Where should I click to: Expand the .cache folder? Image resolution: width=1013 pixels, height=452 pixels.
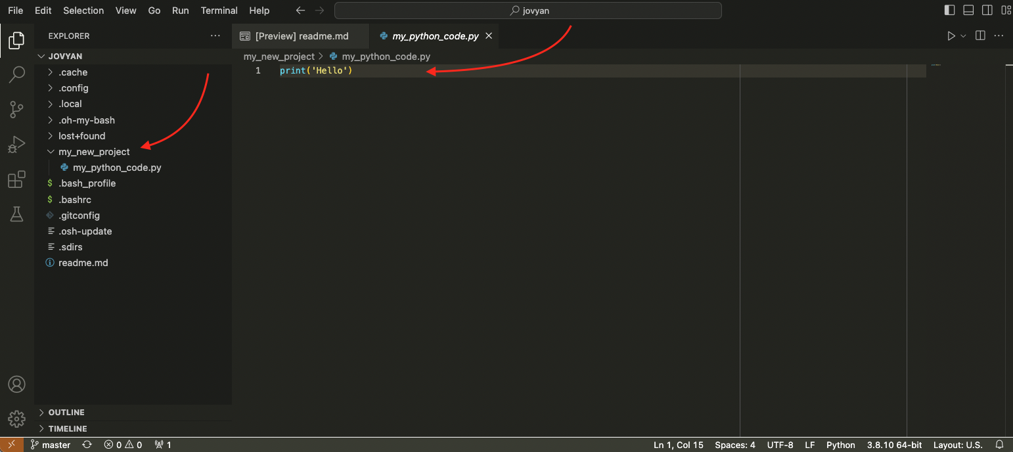(x=133, y=72)
